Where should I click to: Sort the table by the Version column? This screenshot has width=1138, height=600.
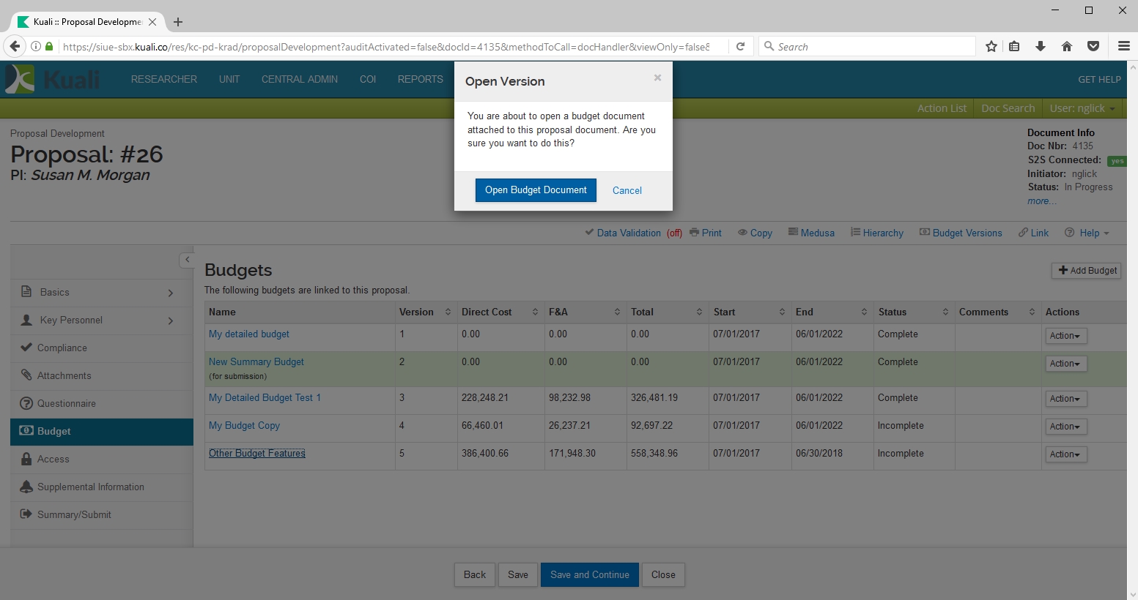click(x=447, y=312)
